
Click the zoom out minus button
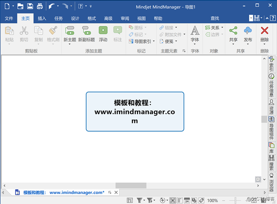tap(224, 200)
